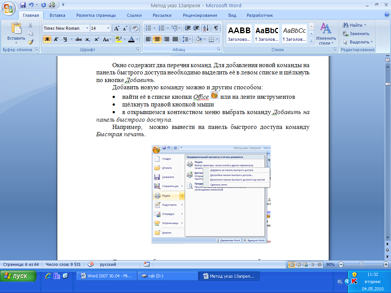Click zoom slider thumb
The width and height of the screenshot is (391, 293).
361,264
